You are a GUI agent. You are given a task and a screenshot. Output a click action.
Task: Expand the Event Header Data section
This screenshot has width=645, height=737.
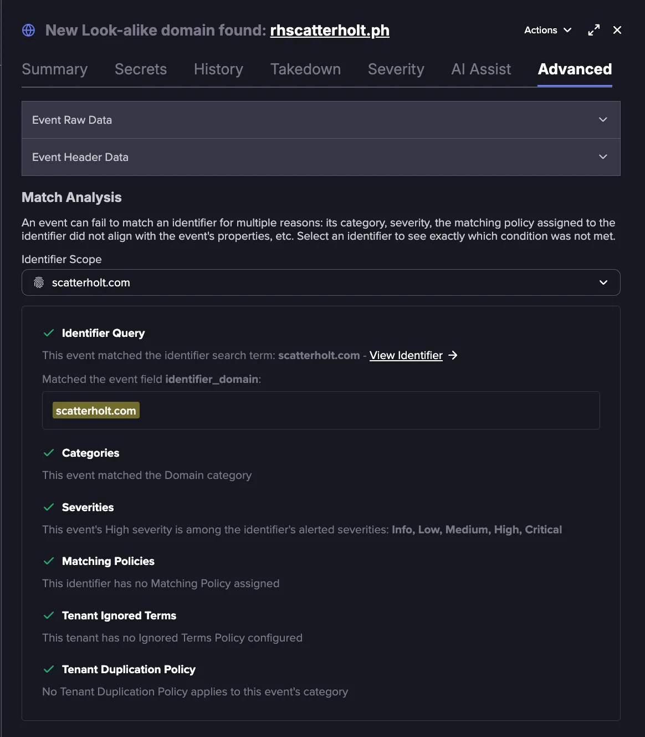321,157
